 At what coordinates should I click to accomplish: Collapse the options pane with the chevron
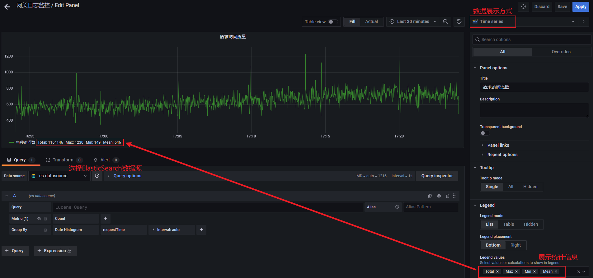(x=584, y=21)
